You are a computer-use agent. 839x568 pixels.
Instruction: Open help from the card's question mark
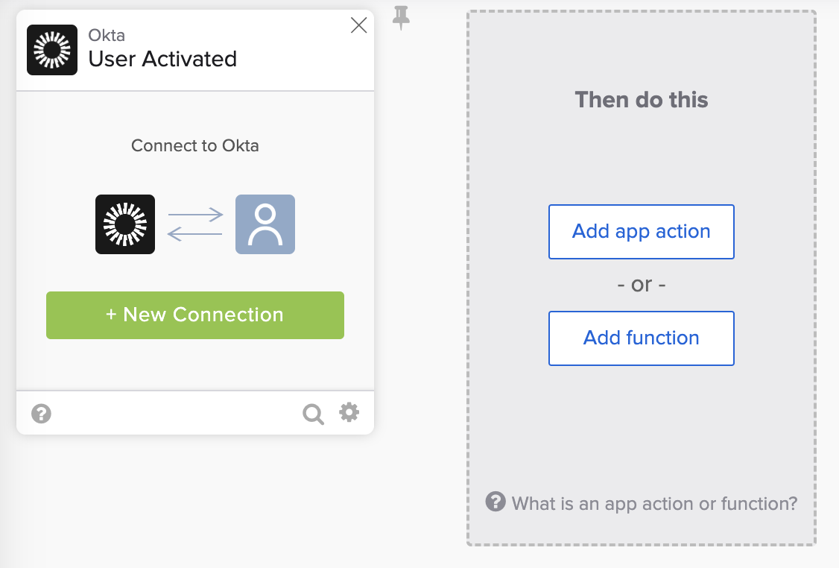42,413
